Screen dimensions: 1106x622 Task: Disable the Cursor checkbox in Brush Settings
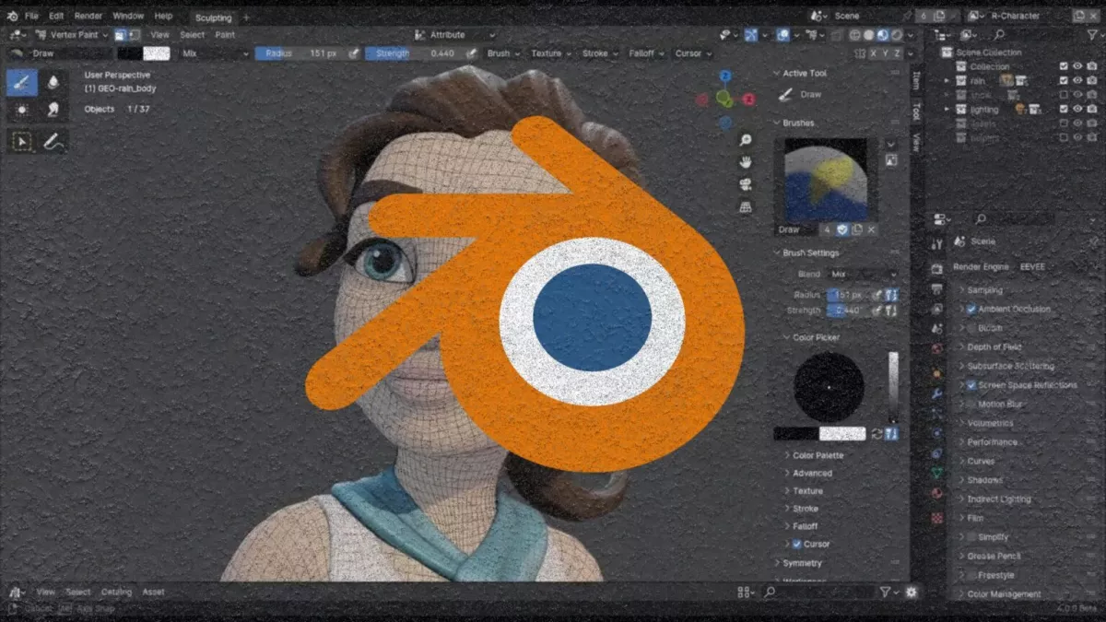point(796,544)
